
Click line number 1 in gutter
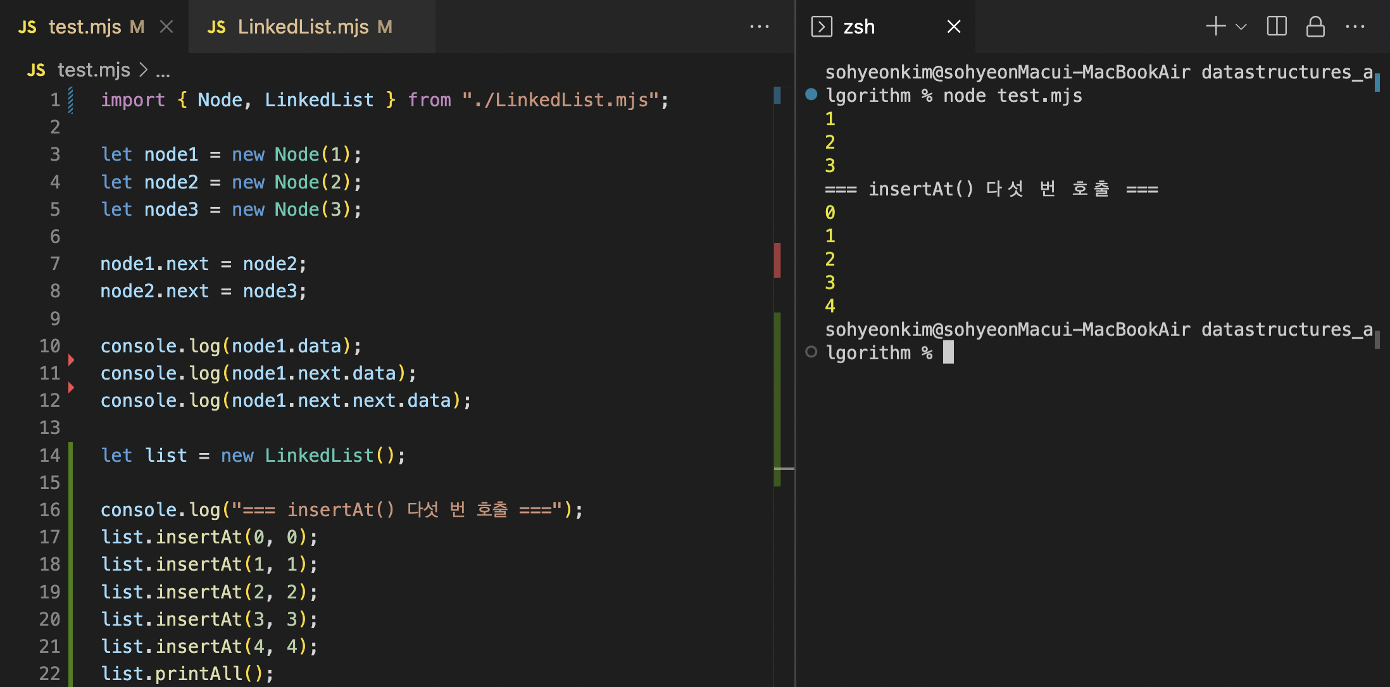click(x=55, y=100)
